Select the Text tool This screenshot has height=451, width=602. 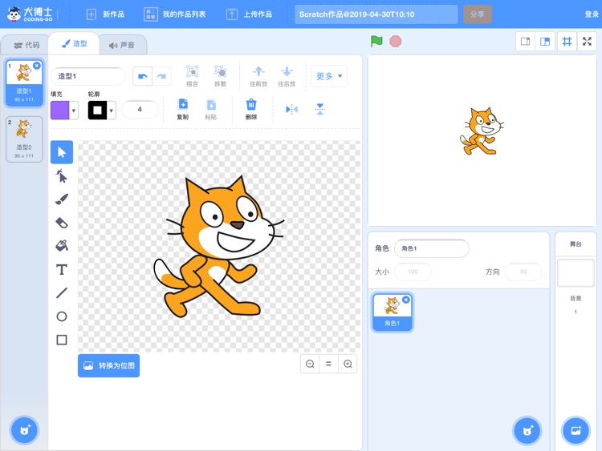62,269
